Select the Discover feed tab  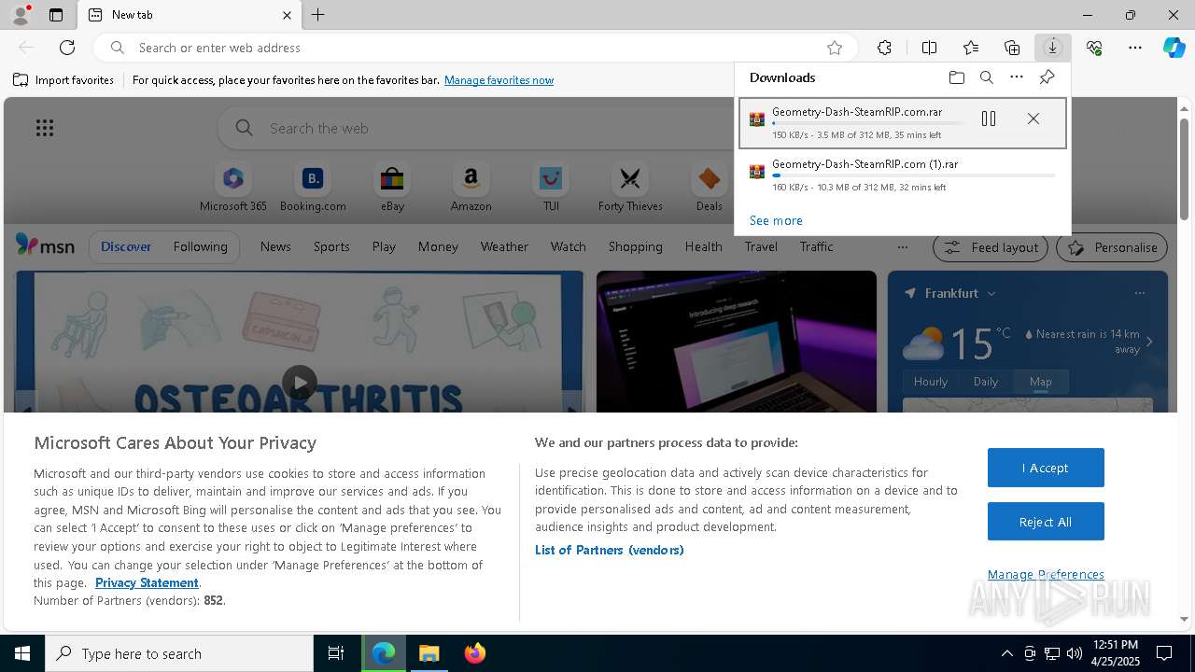[126, 246]
